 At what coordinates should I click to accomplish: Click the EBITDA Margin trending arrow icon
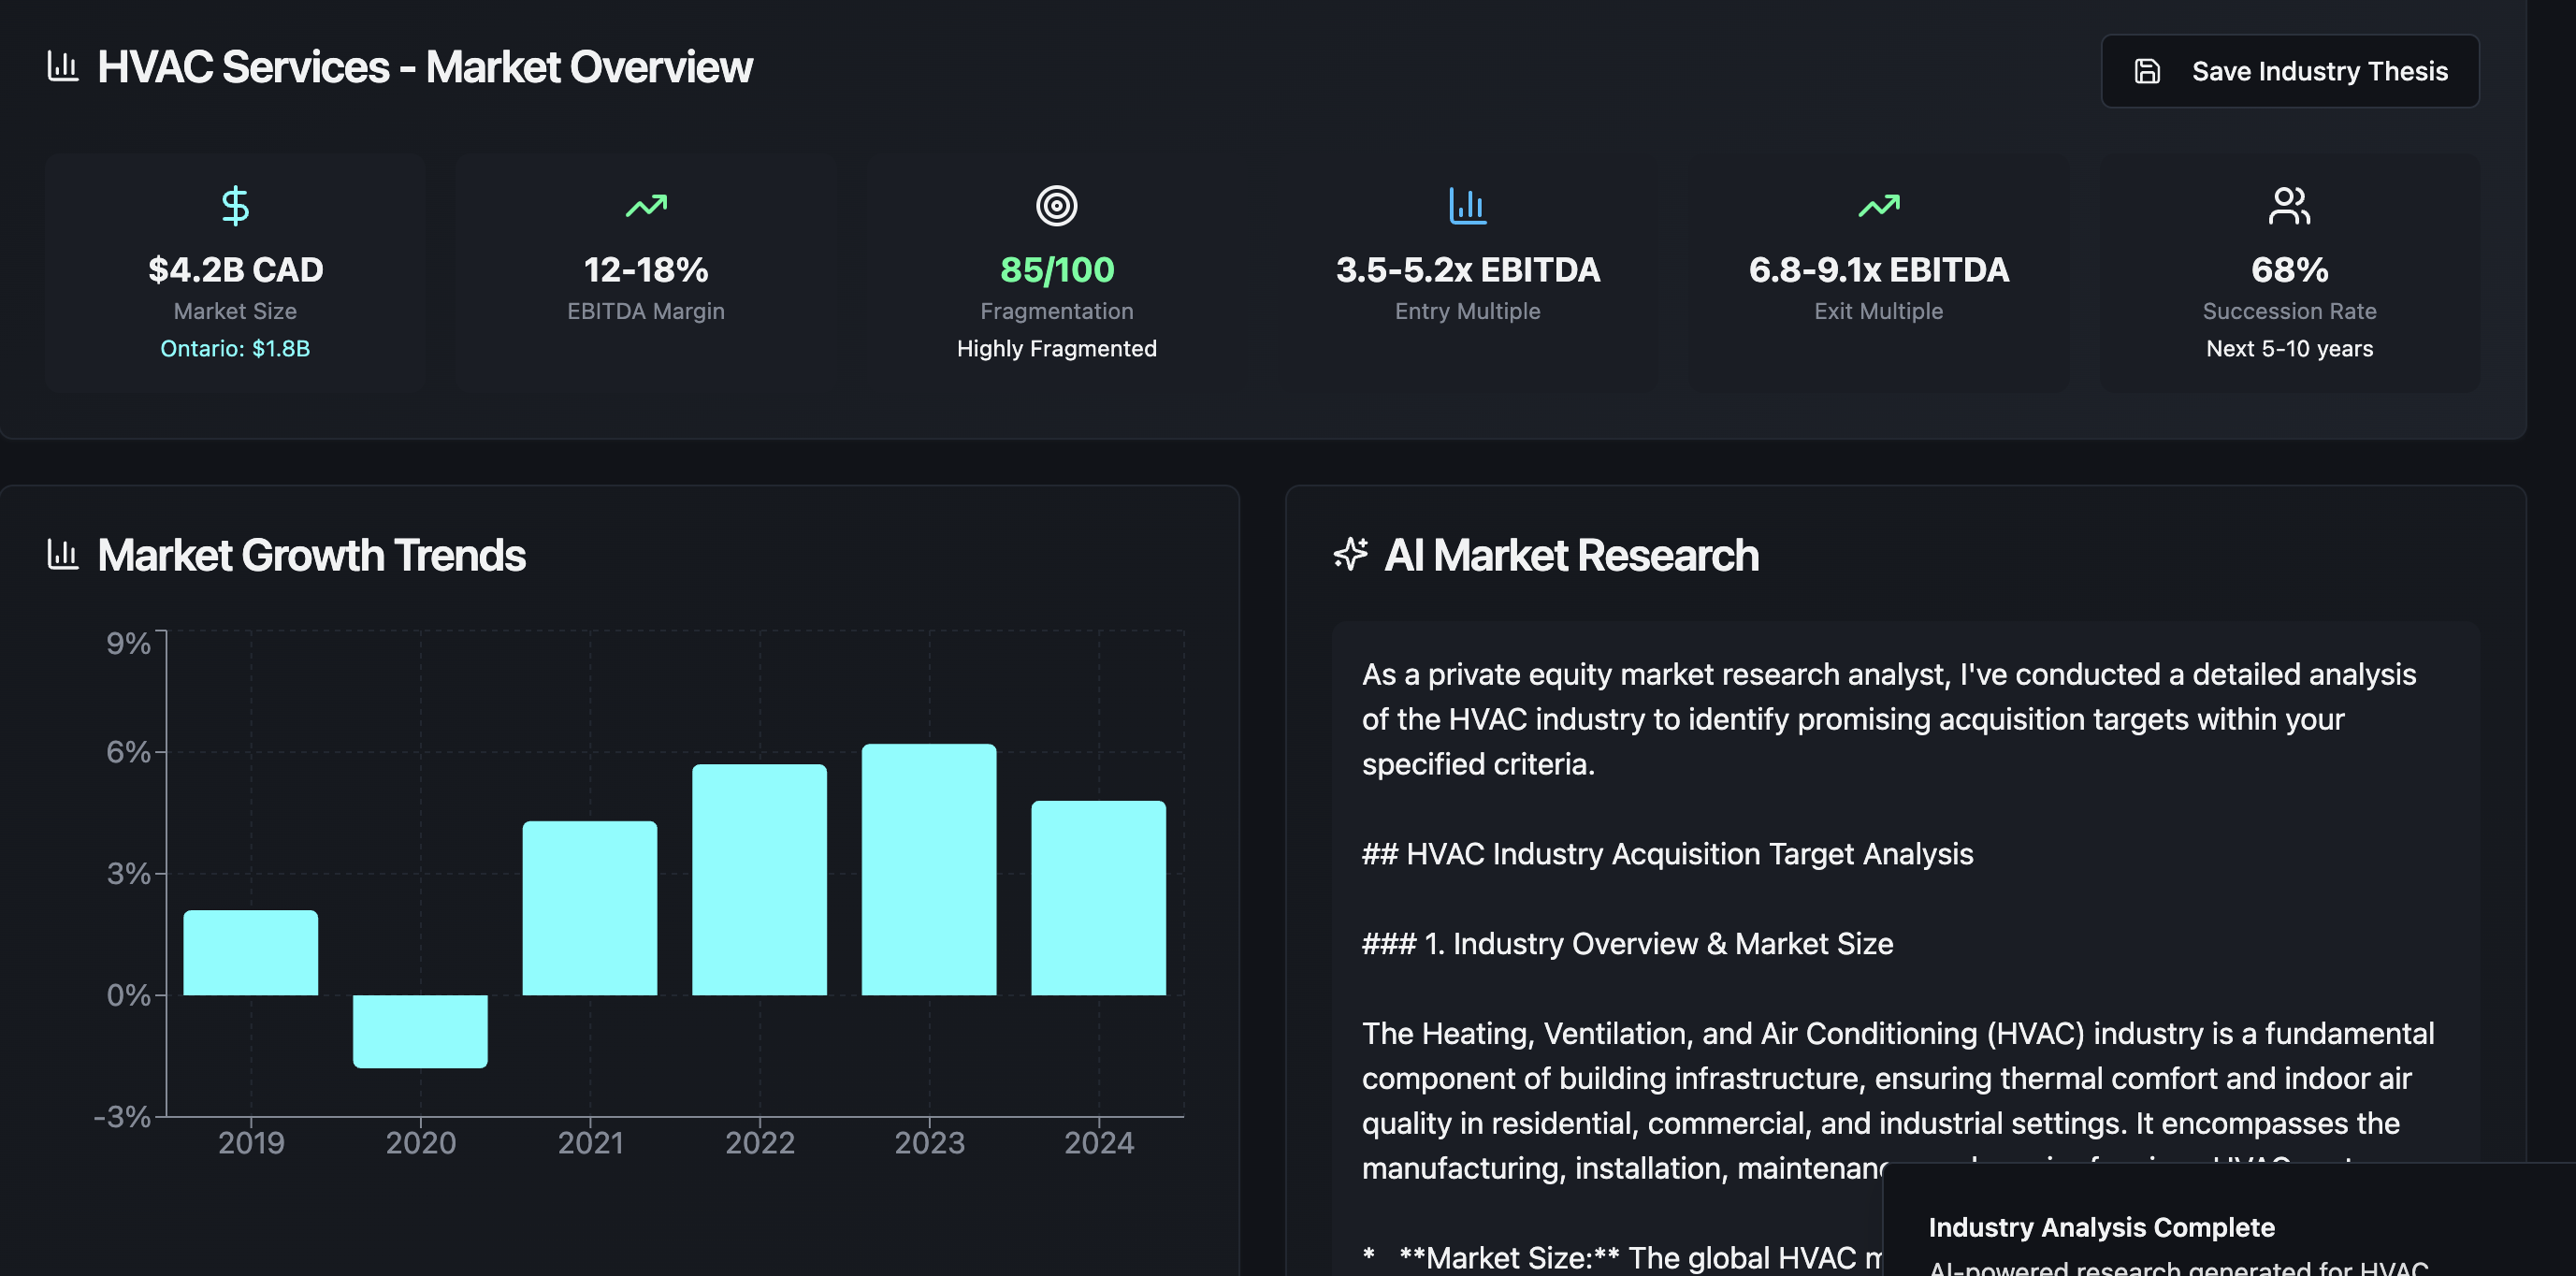pos(646,206)
